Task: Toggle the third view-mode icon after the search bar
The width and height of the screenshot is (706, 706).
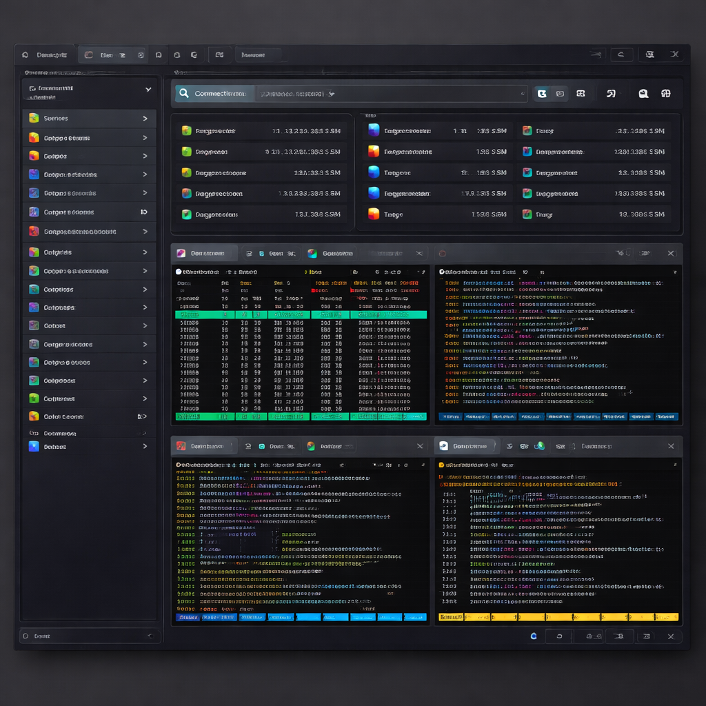Action: click(581, 94)
